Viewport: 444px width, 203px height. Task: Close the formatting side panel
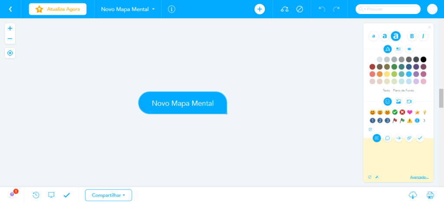tap(430, 27)
